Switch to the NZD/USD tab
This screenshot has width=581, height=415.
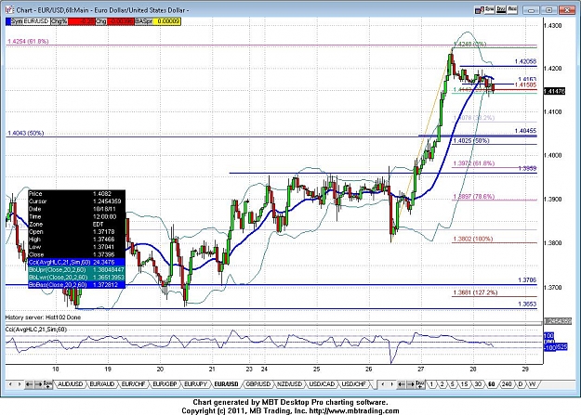point(289,384)
